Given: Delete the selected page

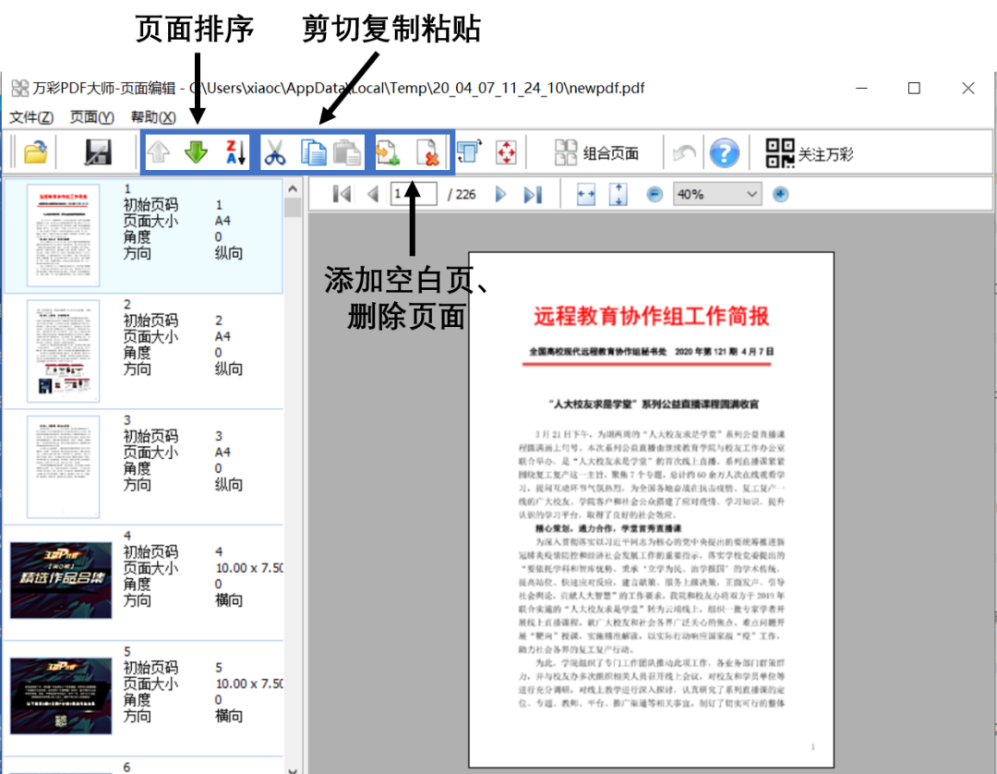Looking at the screenshot, I should 428,152.
